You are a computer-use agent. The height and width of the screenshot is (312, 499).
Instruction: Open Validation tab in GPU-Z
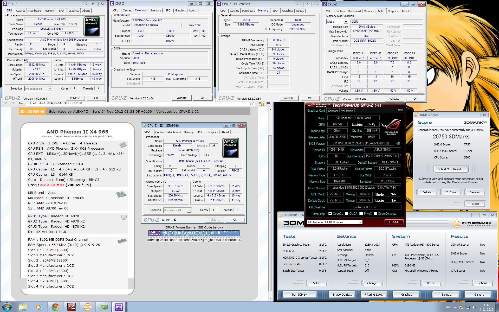(347, 111)
